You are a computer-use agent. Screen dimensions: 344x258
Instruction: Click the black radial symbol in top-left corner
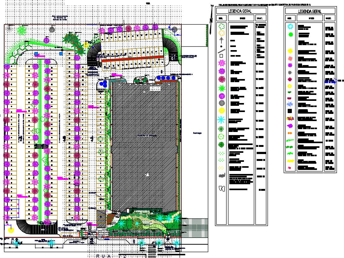pos(10,28)
